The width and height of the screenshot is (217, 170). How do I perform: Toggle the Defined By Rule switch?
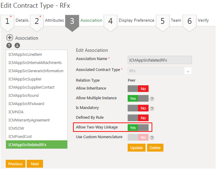(138, 118)
